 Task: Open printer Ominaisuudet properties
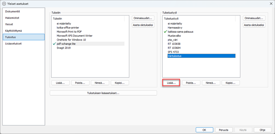[x=143, y=18]
